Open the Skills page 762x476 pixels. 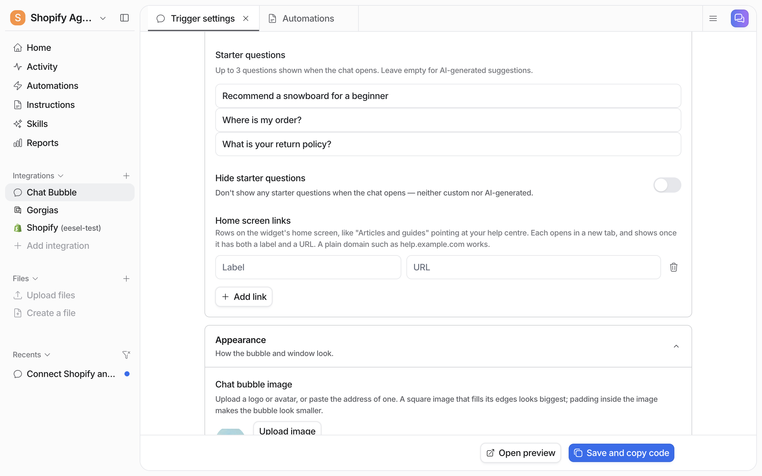[x=70, y=124]
